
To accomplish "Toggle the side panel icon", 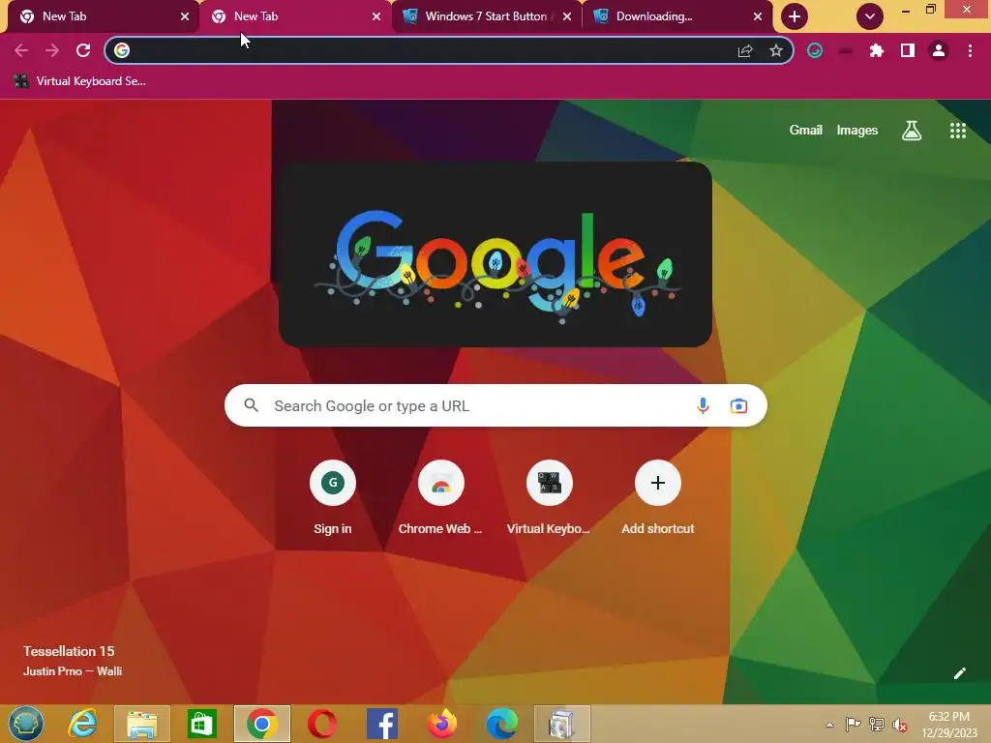I will click(908, 50).
